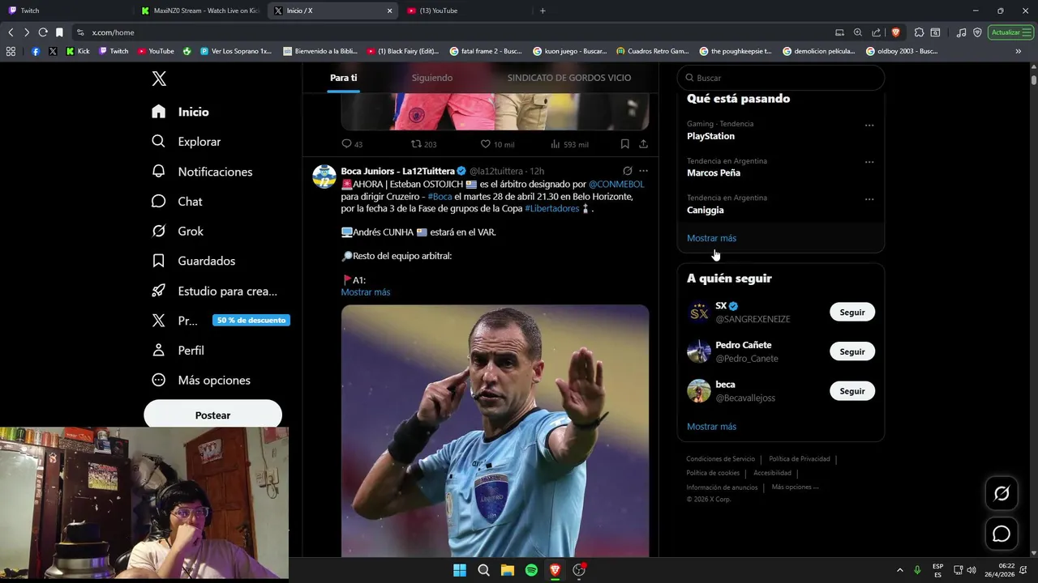Image resolution: width=1038 pixels, height=583 pixels.
Task: Switch to the Para ti tab
Action: 343,78
